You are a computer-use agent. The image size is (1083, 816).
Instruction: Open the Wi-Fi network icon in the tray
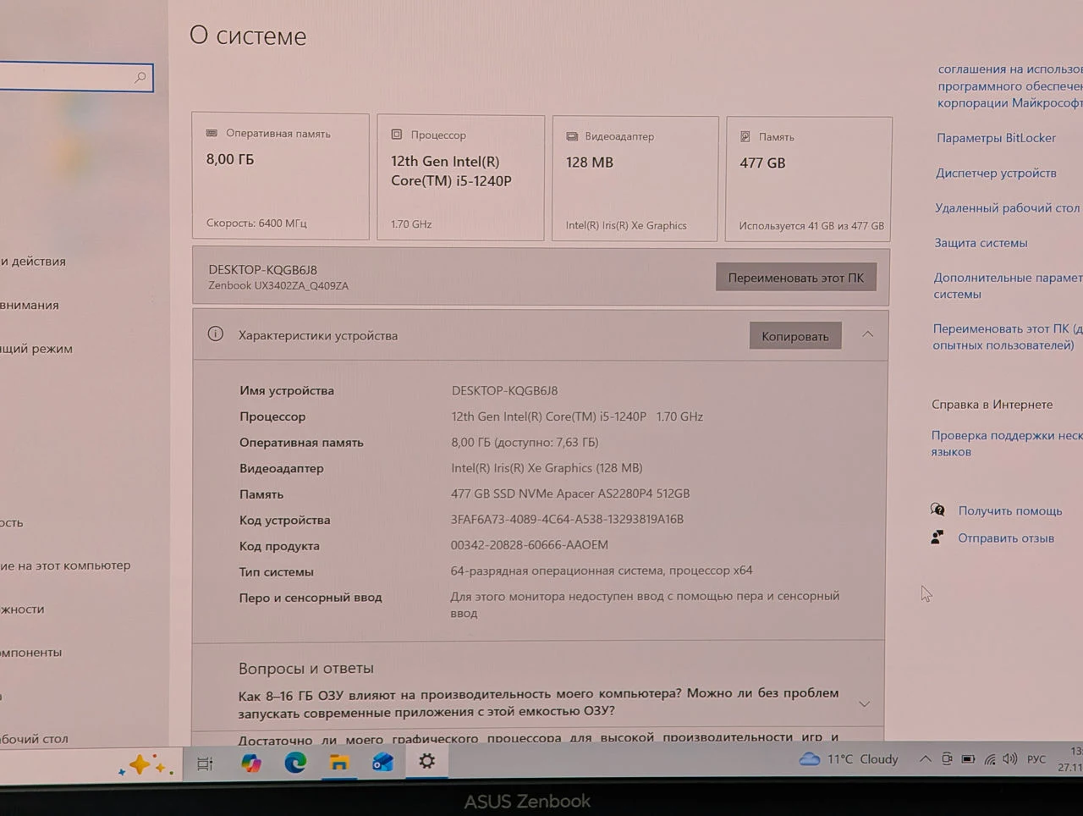990,759
